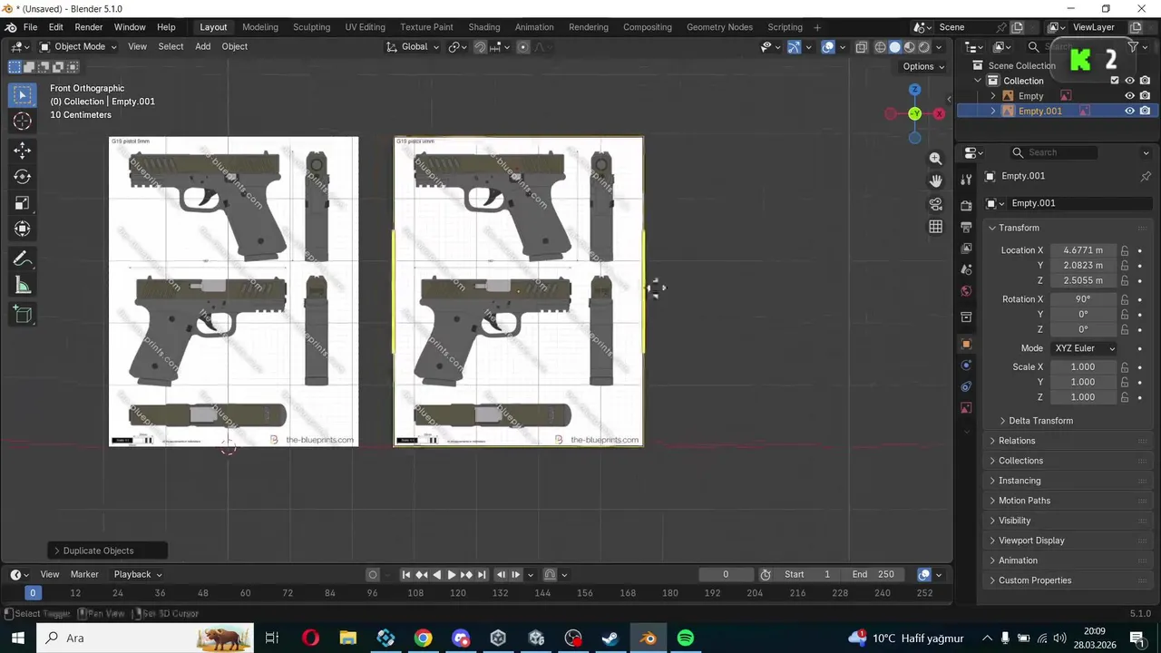Switch perspective/orthographic with grid icon
Viewport: 1161px width, 653px height.
click(935, 227)
